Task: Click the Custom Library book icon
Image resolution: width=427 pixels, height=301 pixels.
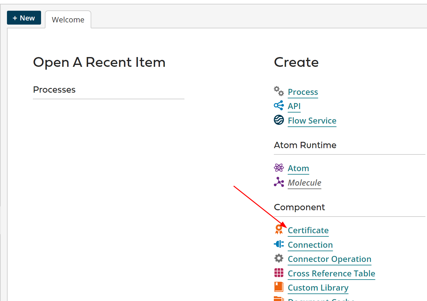Action: point(279,287)
